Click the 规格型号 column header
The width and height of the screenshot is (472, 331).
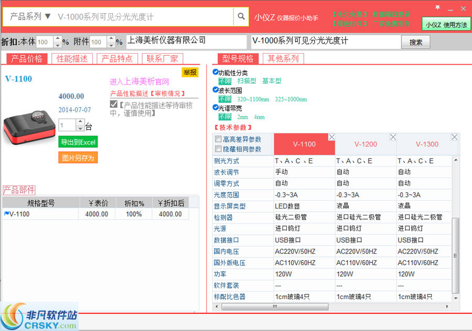41,203
